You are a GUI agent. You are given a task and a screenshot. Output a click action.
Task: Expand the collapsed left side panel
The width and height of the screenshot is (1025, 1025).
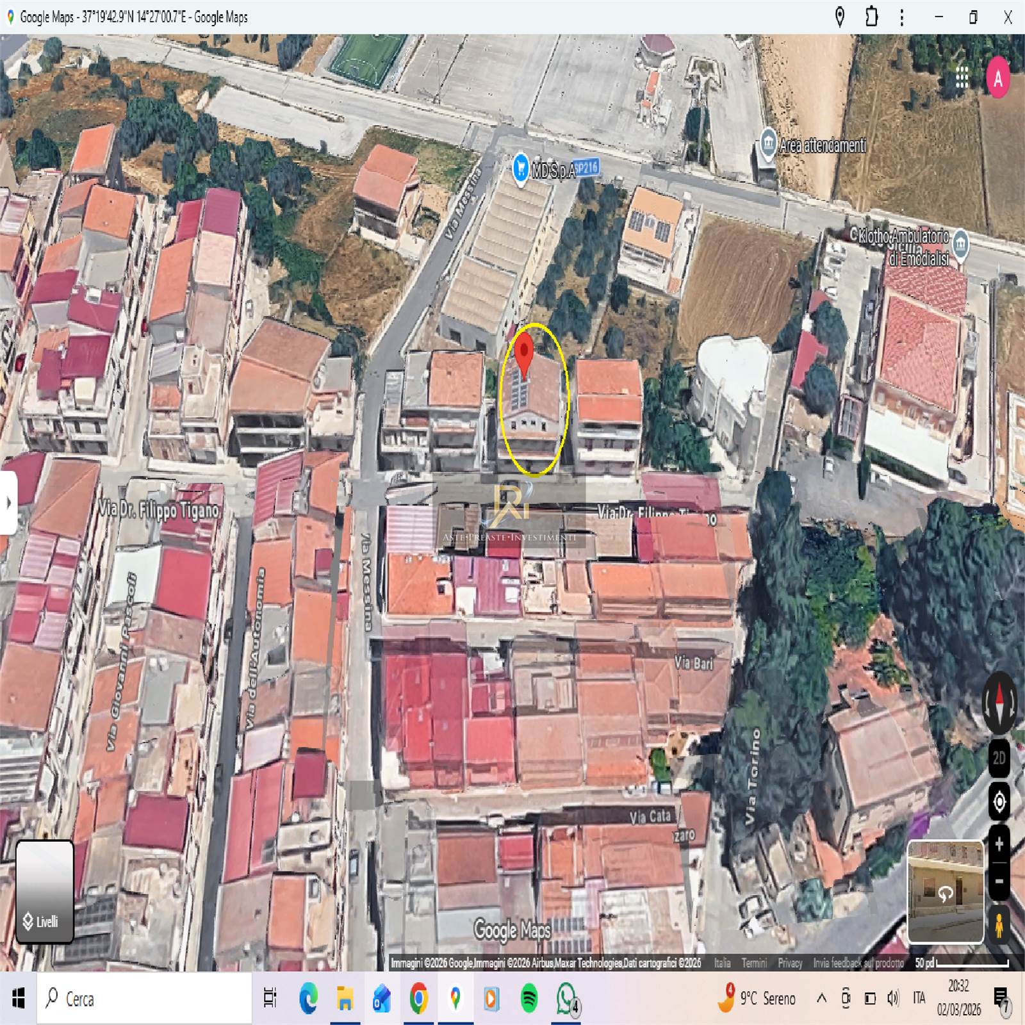[x=8, y=503]
